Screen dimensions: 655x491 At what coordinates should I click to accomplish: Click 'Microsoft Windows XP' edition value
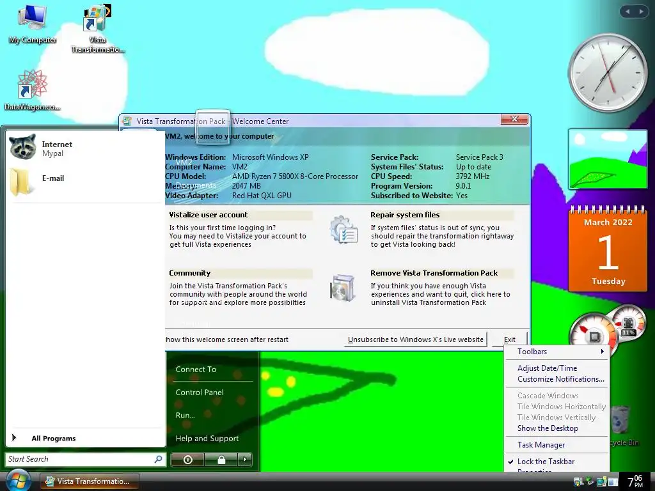click(x=271, y=157)
